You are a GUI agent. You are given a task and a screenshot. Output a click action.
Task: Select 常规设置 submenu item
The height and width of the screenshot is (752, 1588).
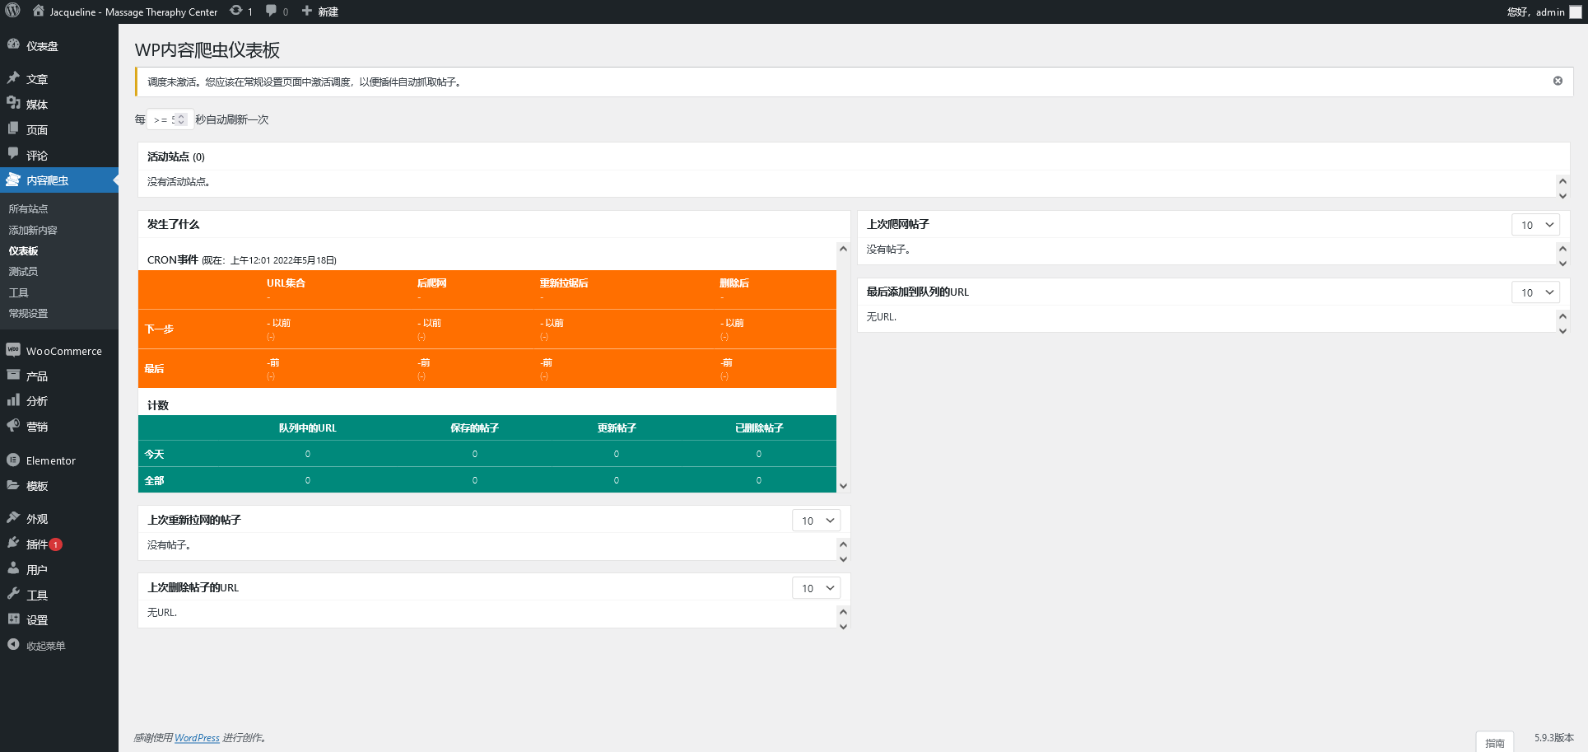28,314
